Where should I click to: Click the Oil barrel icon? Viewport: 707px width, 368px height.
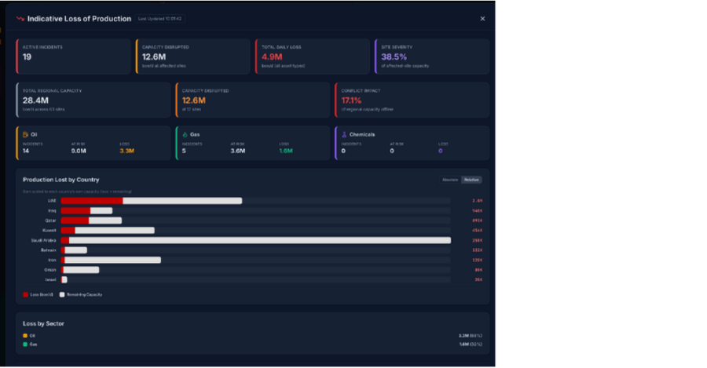point(25,134)
